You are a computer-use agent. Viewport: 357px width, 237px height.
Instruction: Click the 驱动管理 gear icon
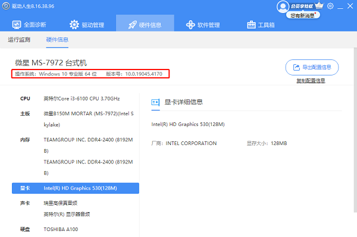[x=74, y=24]
